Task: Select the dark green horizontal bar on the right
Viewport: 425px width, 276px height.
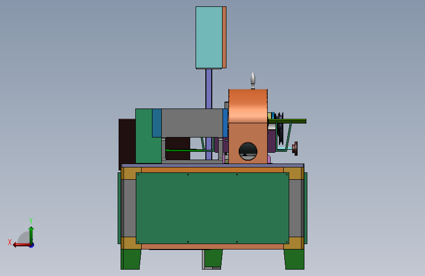Action: [x=287, y=121]
